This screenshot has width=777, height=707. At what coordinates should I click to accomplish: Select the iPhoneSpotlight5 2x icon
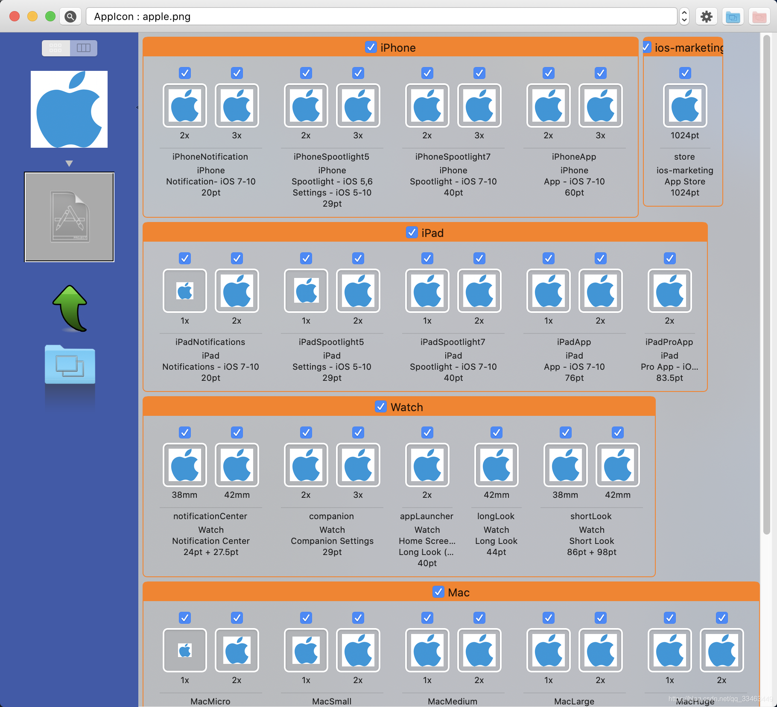pyautogui.click(x=306, y=105)
